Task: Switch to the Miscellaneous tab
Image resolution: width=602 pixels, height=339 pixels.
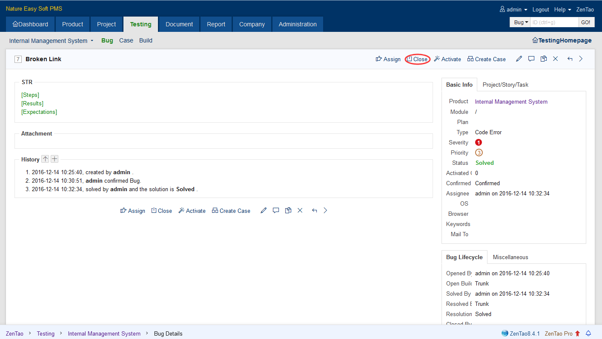Action: pyautogui.click(x=510, y=257)
